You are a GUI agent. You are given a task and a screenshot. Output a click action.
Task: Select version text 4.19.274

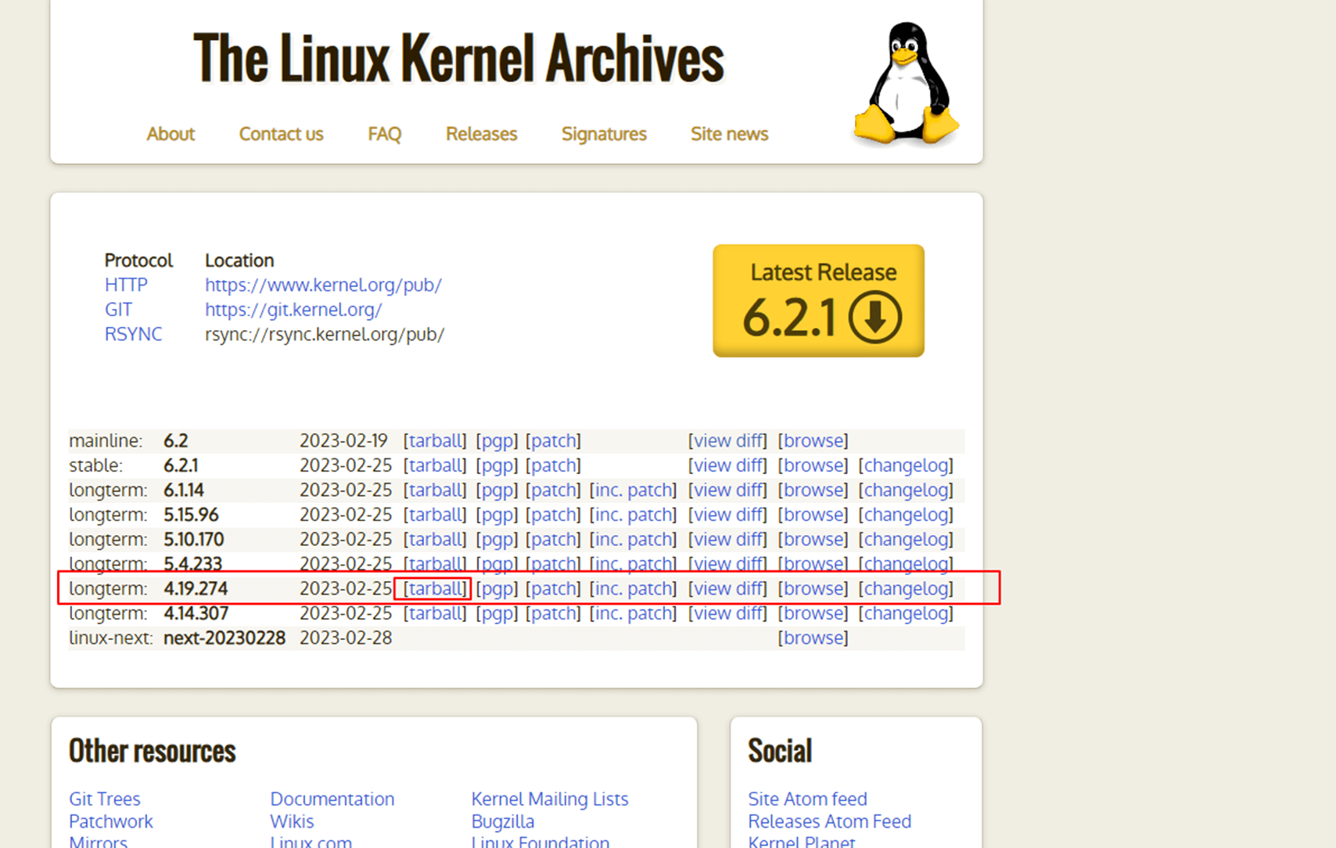click(196, 588)
